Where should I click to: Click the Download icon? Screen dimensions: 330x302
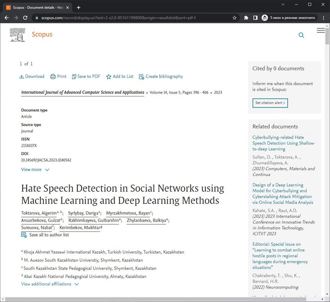[21, 76]
